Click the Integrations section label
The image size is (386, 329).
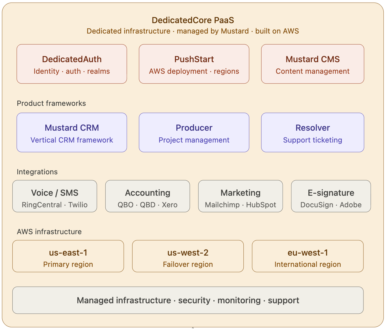click(37, 172)
